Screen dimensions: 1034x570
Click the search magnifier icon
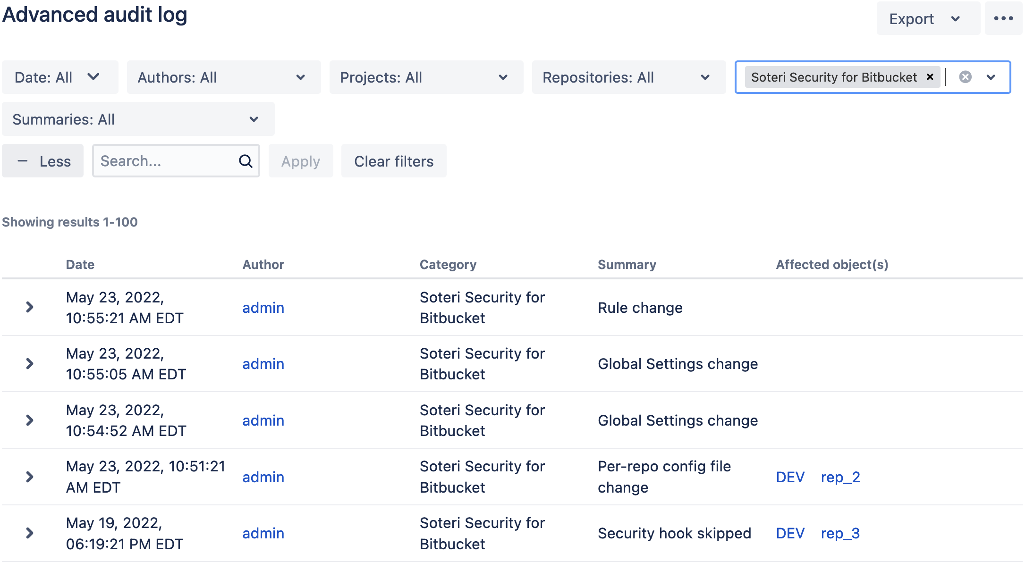(246, 161)
